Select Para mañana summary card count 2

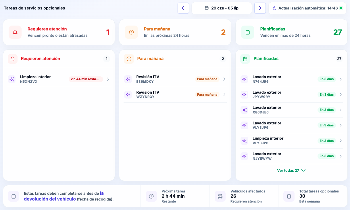click(223, 32)
